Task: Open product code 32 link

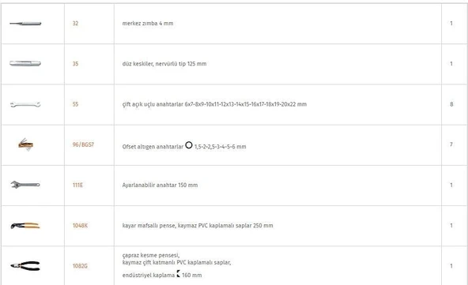Action: click(75, 23)
